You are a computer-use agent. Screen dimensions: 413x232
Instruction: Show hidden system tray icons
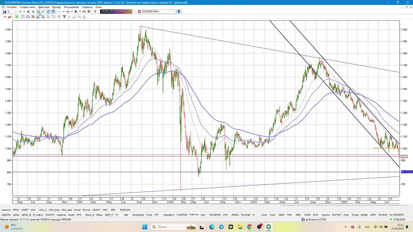346,227
